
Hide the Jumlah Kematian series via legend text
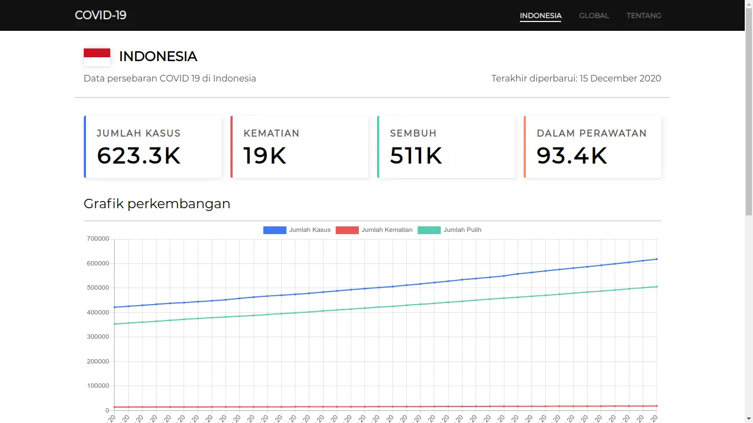tap(387, 230)
